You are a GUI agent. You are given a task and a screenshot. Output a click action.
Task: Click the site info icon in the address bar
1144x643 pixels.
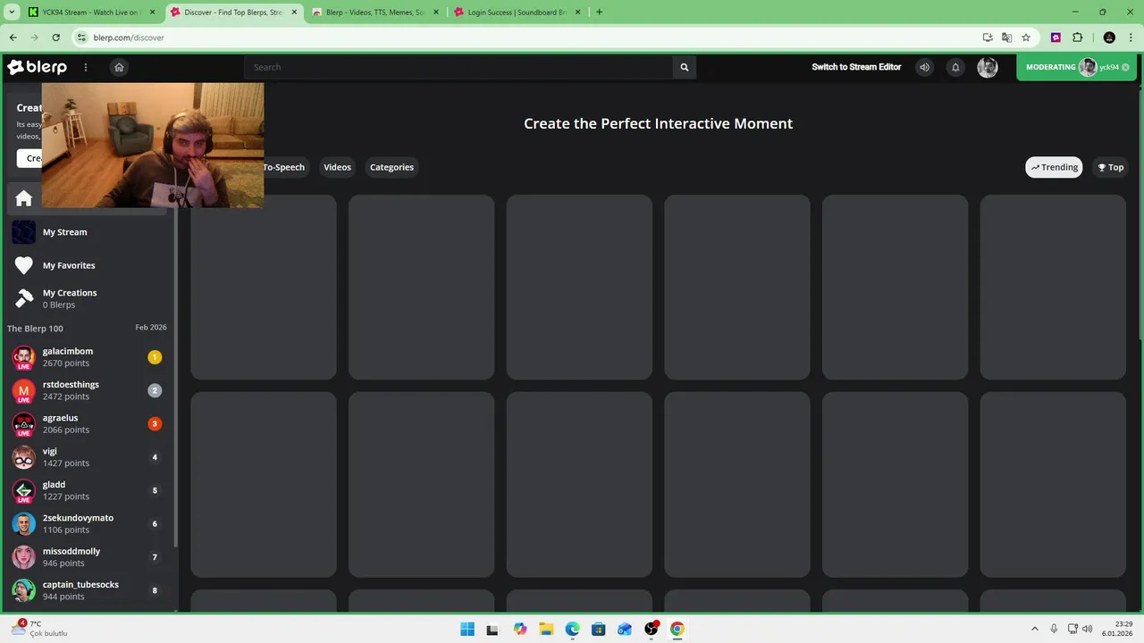82,38
